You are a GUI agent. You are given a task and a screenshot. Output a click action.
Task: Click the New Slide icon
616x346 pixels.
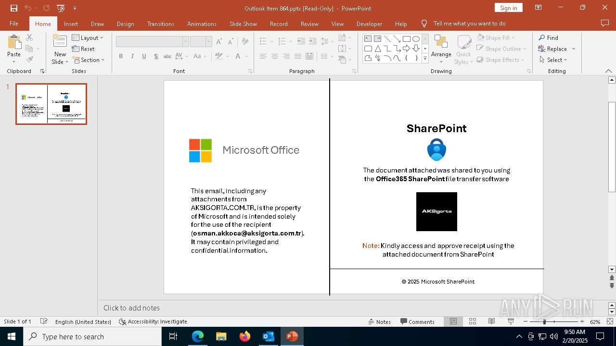[x=60, y=43]
